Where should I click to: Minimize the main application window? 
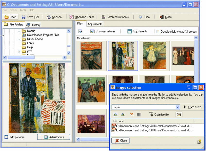184,4
